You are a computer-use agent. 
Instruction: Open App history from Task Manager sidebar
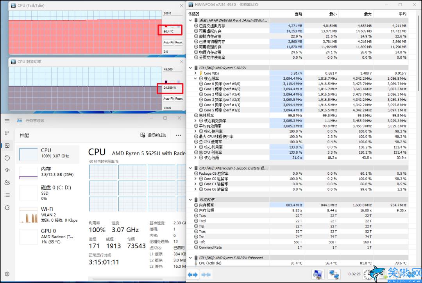pyautogui.click(x=7, y=158)
